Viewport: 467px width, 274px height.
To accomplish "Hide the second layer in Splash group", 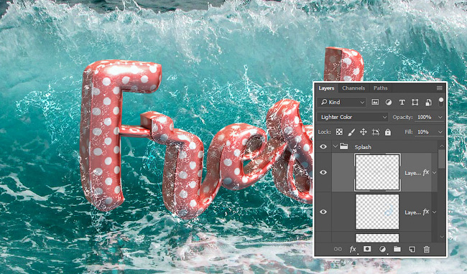I will (323, 212).
